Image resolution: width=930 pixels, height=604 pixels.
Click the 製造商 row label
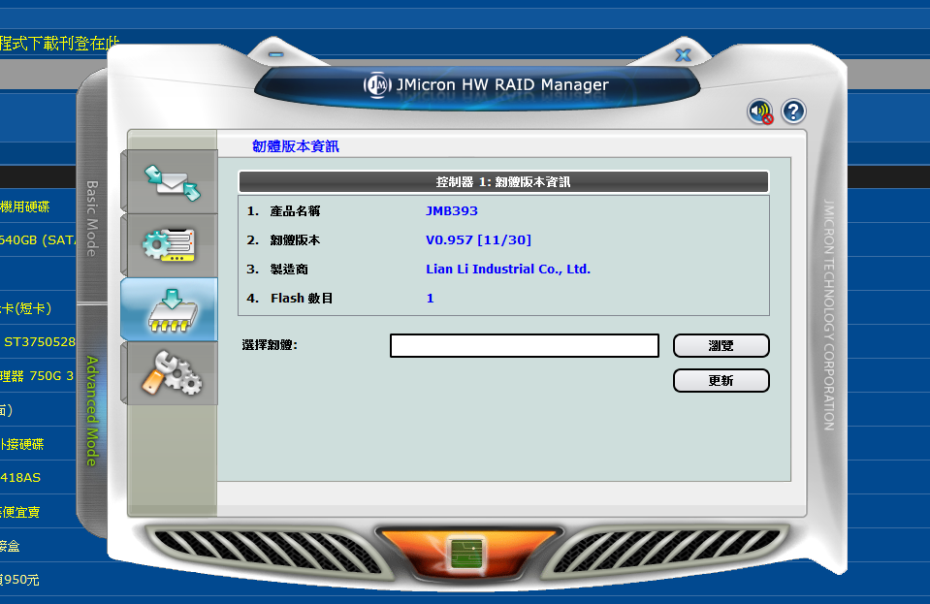tap(289, 270)
